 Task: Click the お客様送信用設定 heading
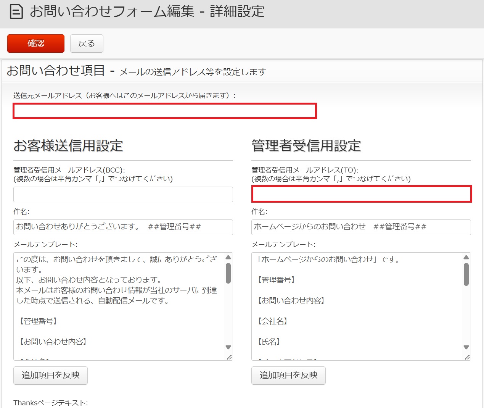(x=68, y=146)
